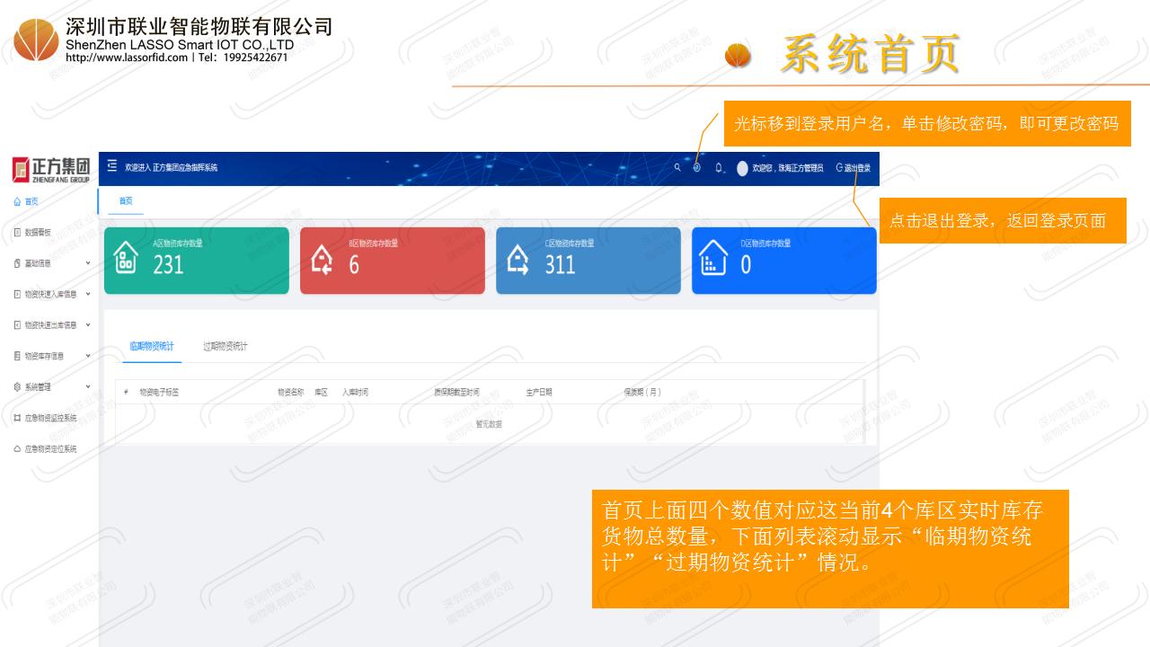
Task: Click the user avatar in header
Action: [742, 168]
